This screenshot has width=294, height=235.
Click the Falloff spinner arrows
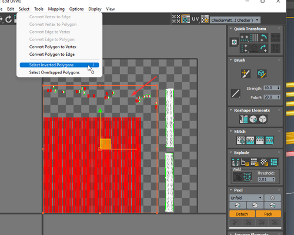(x=279, y=97)
